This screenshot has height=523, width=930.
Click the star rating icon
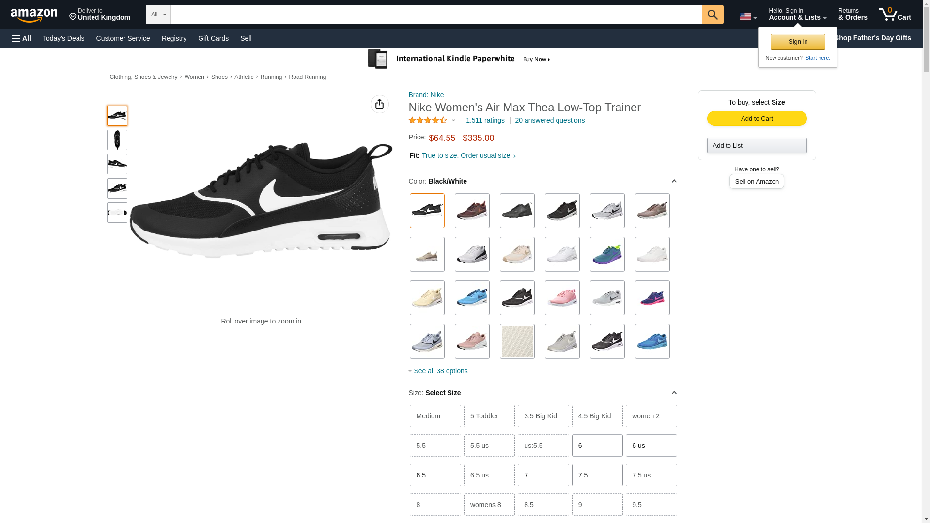click(x=428, y=120)
